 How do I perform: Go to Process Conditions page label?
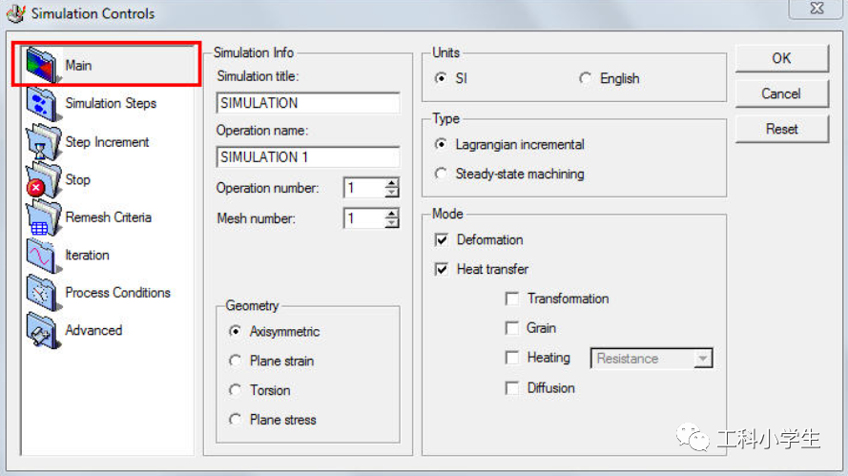(118, 293)
